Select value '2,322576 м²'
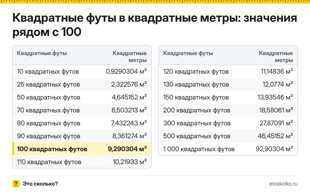 129,85
